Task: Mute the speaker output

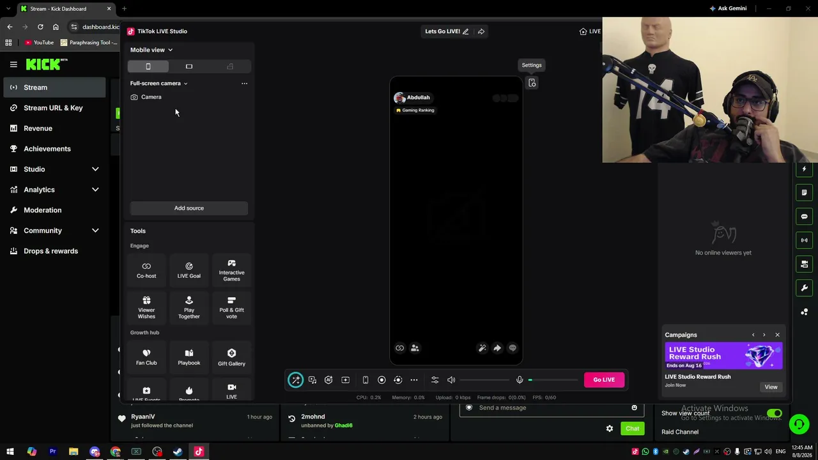Action: [451, 380]
